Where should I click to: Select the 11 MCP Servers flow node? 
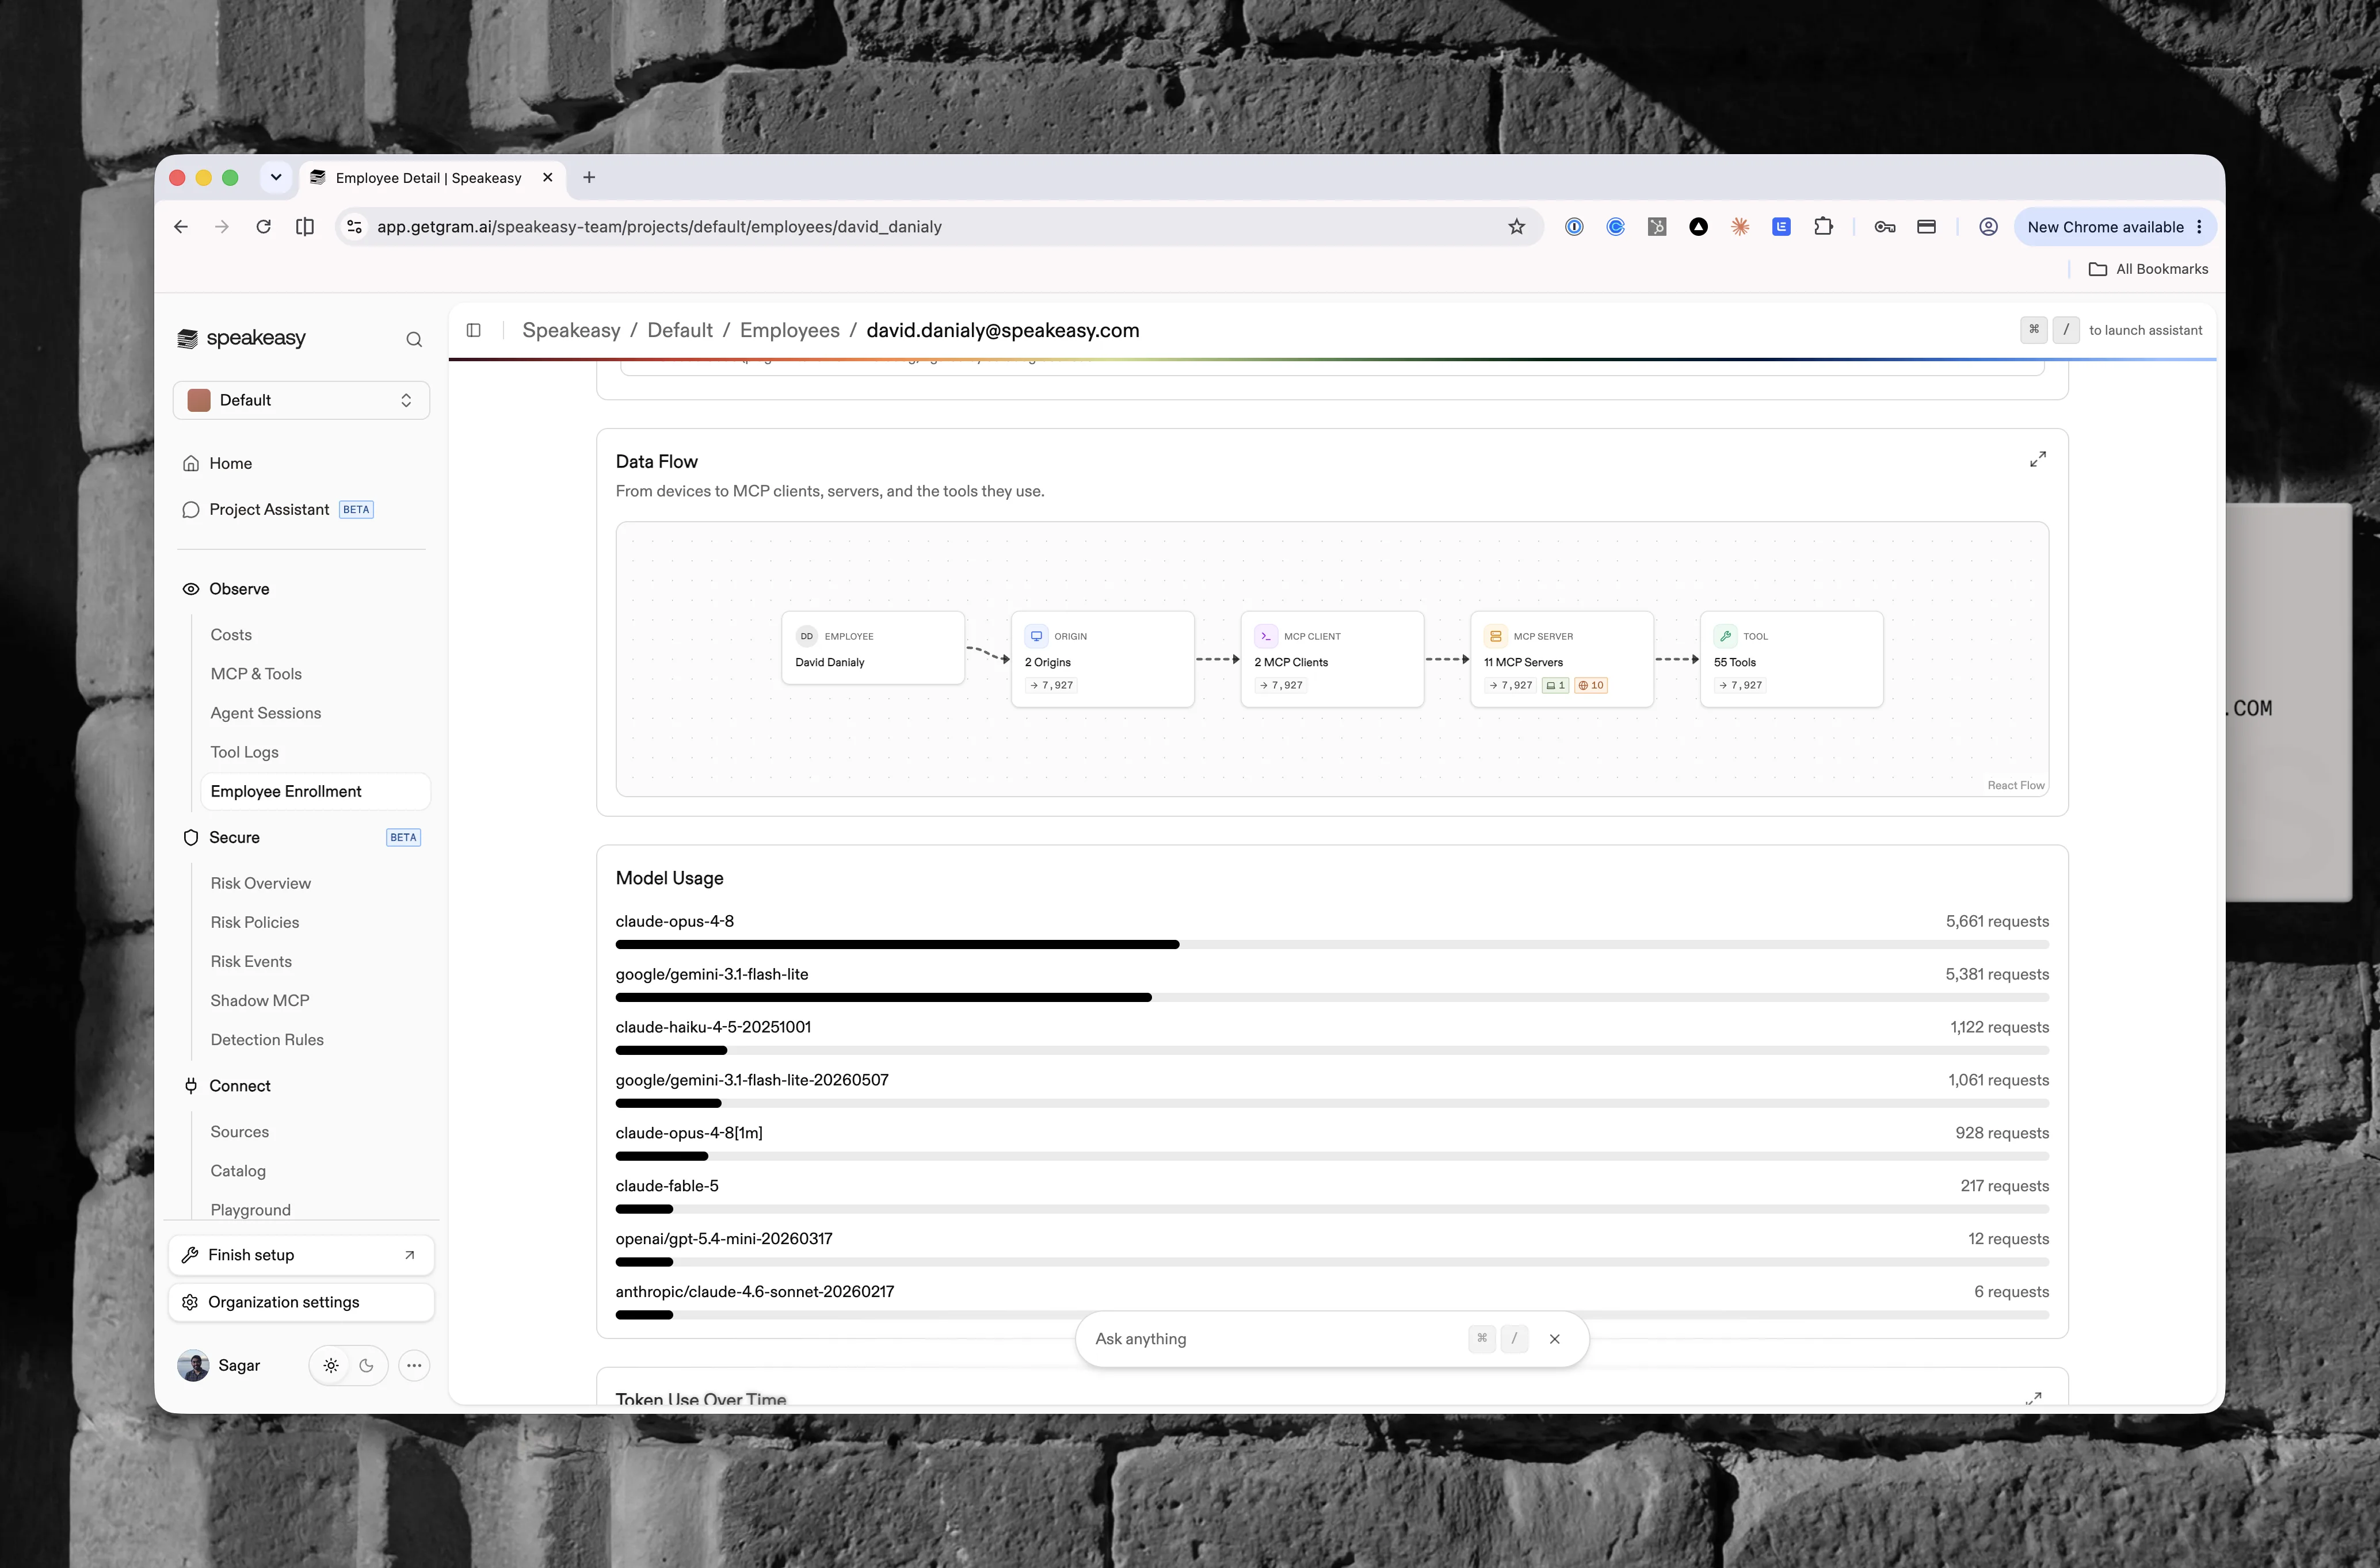(x=1562, y=659)
